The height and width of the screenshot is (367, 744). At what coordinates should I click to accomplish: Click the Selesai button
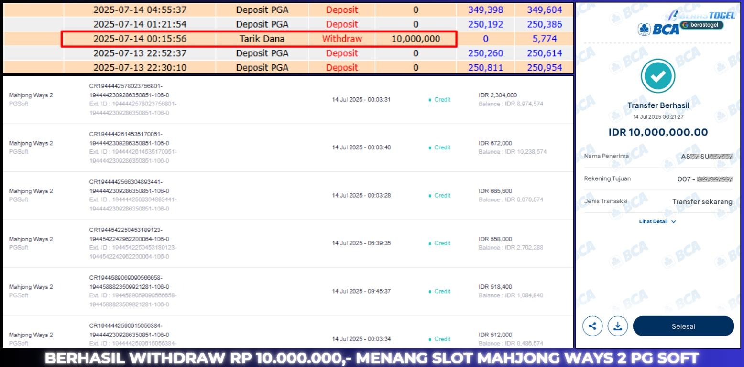tap(683, 326)
